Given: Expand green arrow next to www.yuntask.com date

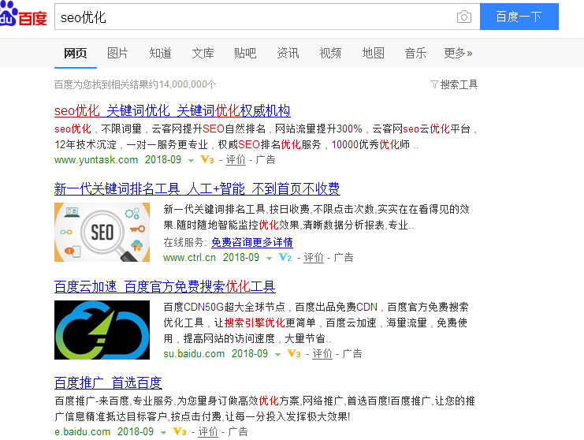Looking at the screenshot, I should pos(191,160).
